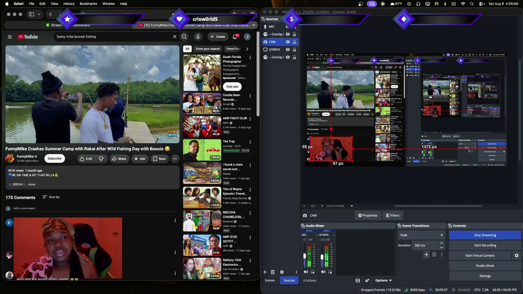Hide the CAM source
Screen dimensions: 523x294
[288, 42]
